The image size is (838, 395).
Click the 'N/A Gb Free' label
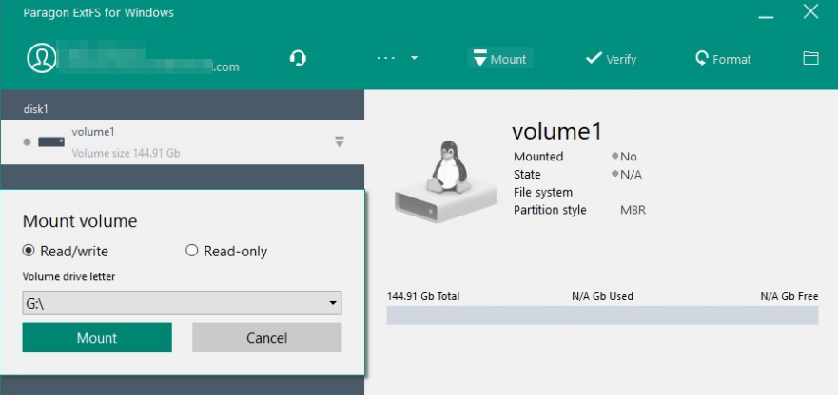pos(789,296)
